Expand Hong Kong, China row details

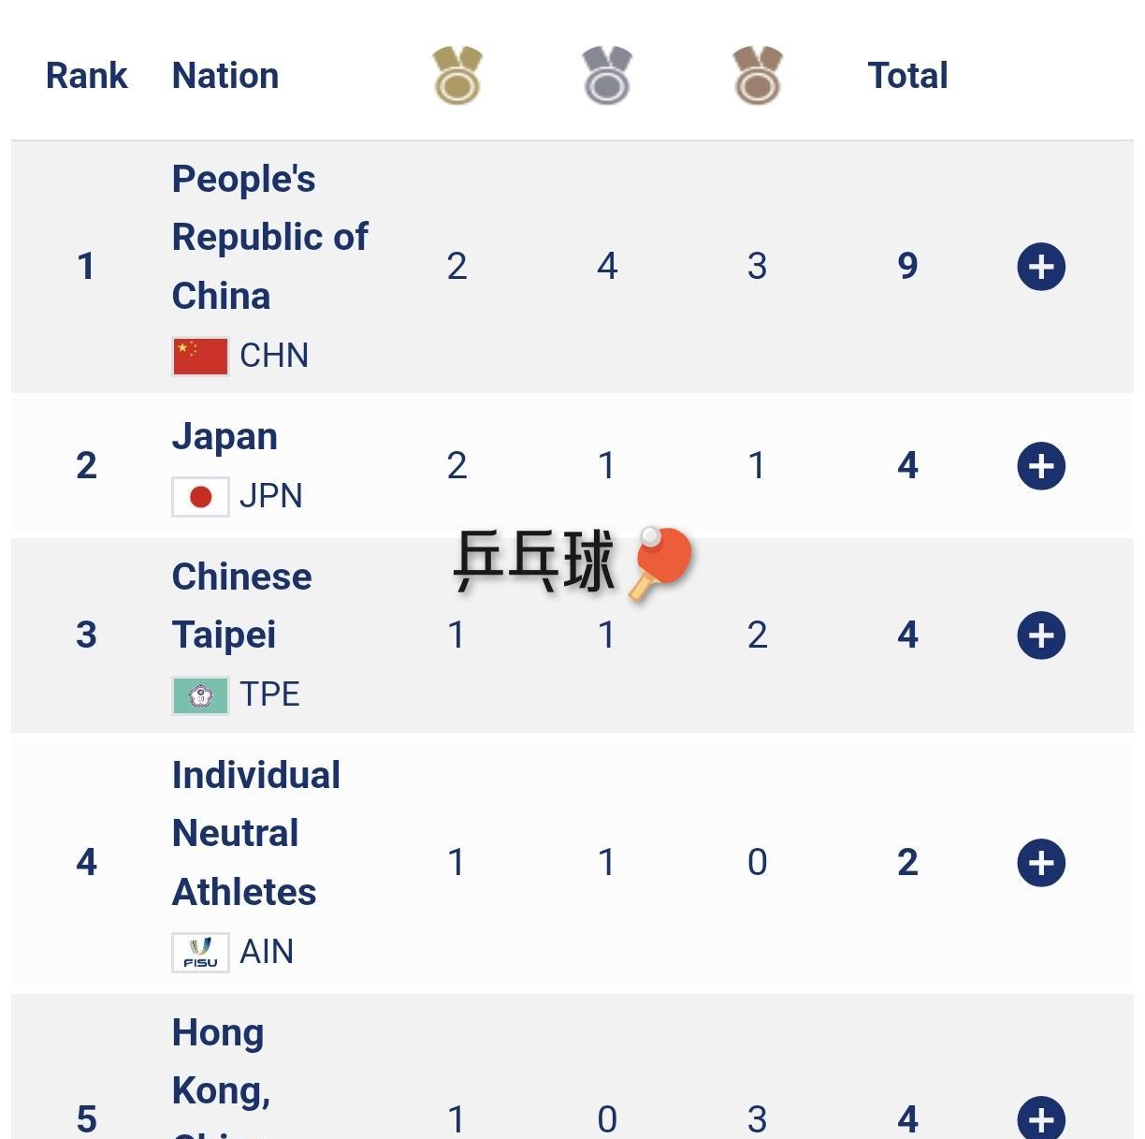point(1040,1118)
